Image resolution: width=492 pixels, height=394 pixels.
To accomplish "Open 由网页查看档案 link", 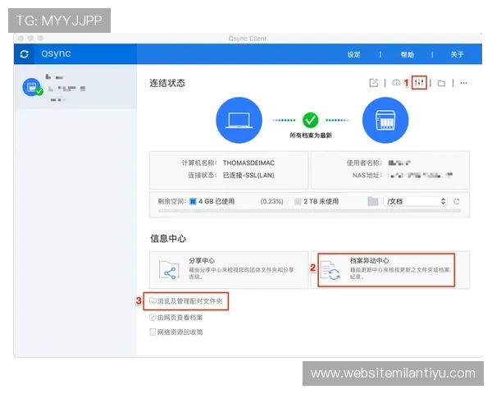I will [x=176, y=318].
